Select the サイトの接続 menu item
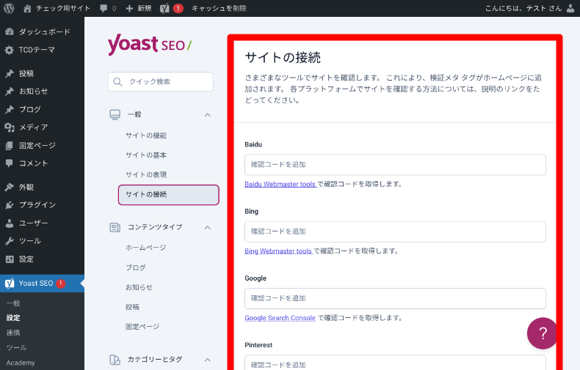 [169, 195]
